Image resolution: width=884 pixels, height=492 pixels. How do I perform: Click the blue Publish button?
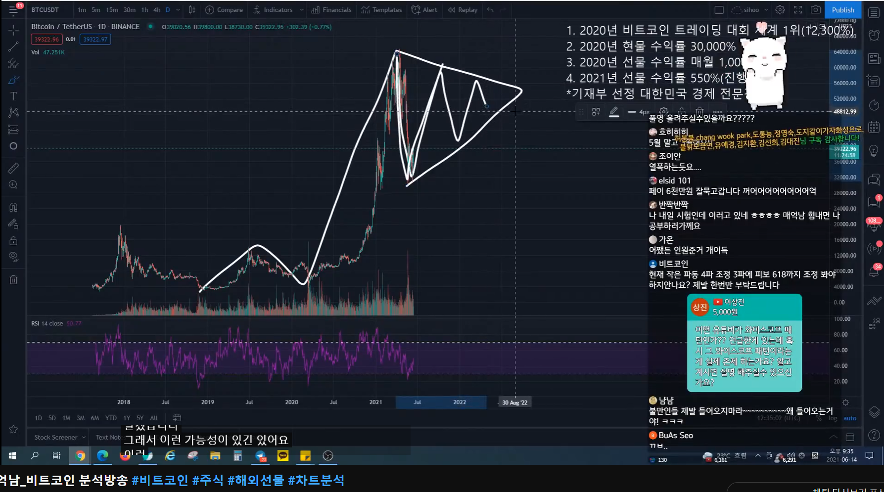pyautogui.click(x=843, y=10)
